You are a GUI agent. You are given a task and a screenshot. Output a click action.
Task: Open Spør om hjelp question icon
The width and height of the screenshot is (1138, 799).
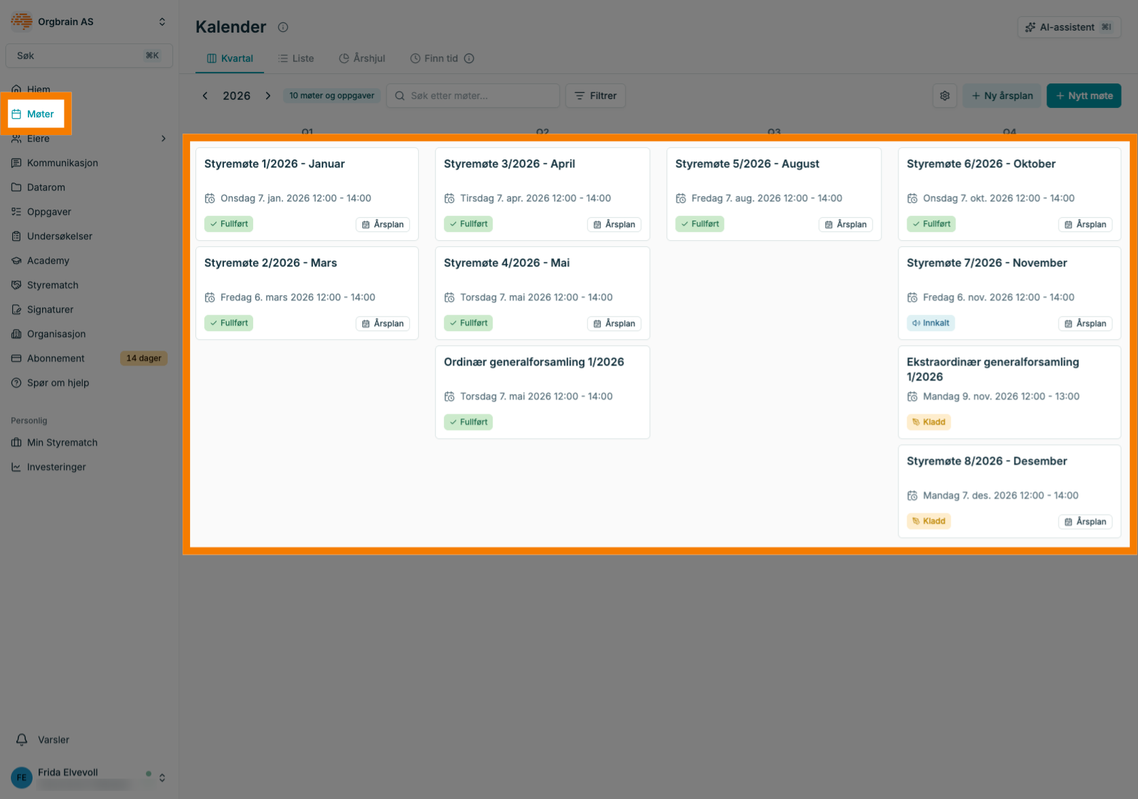[16, 383]
